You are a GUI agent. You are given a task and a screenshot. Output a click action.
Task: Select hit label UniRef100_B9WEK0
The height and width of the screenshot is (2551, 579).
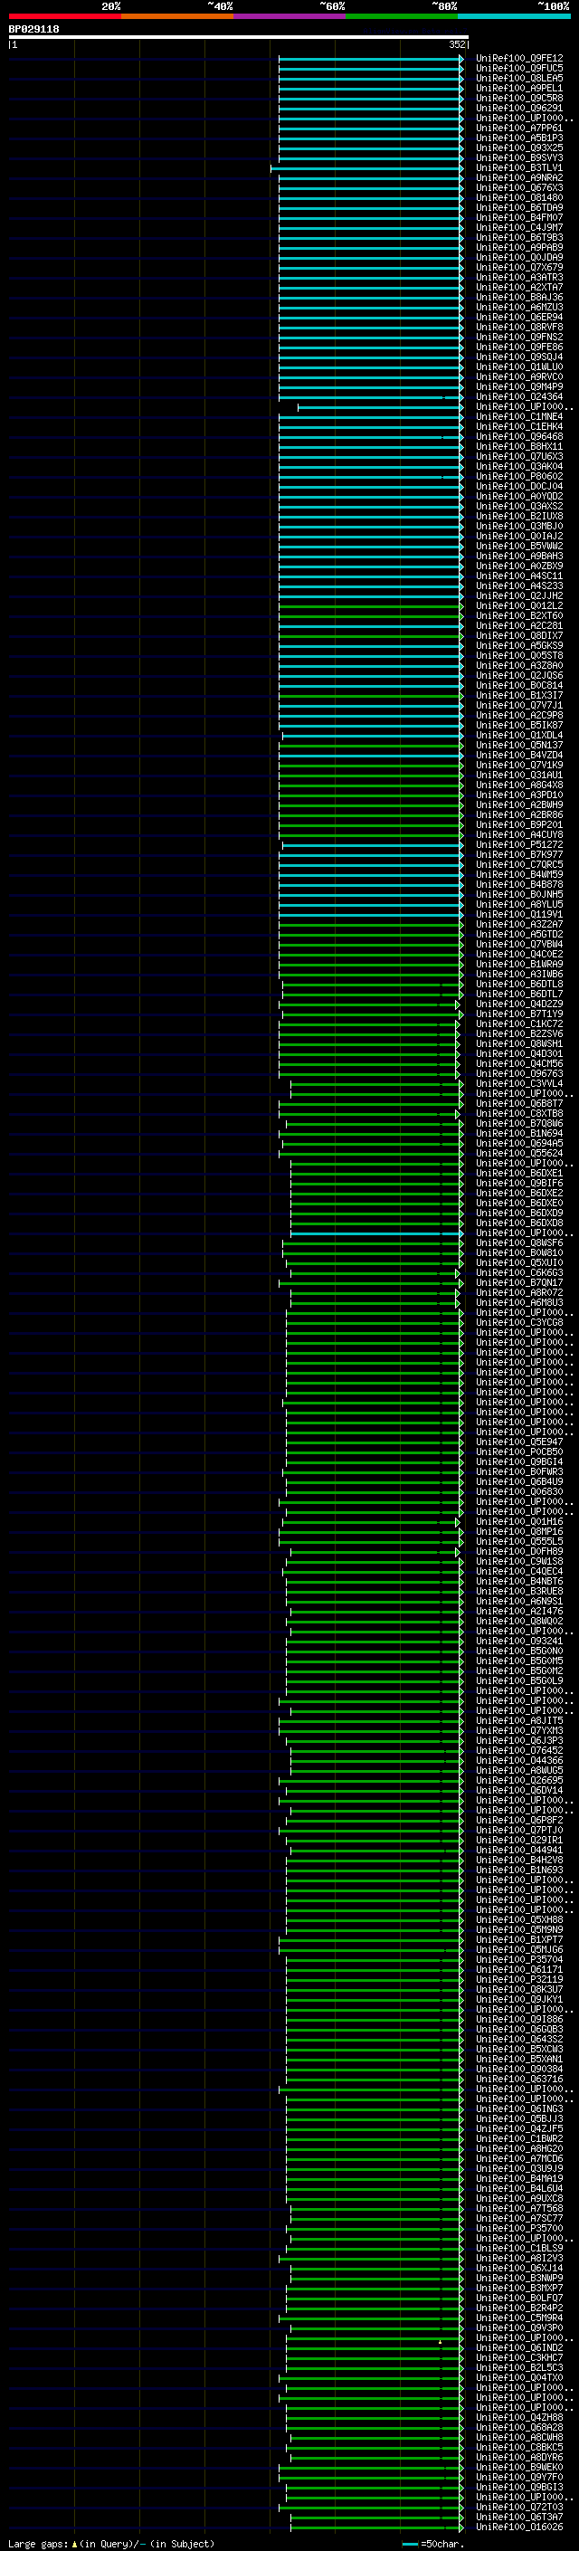[x=519, y=2468]
